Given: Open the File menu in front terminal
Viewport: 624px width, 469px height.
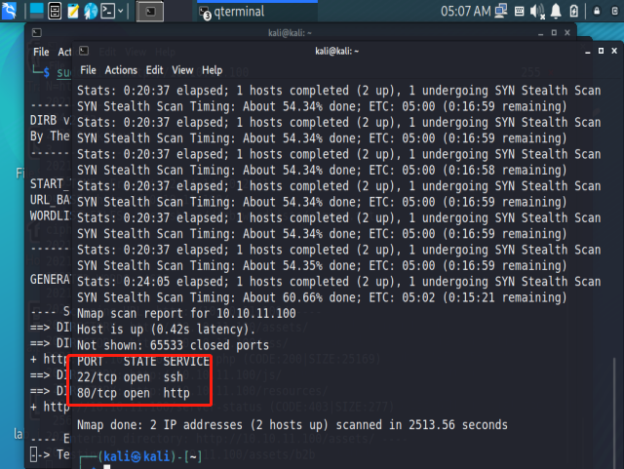Looking at the screenshot, I should coord(88,70).
